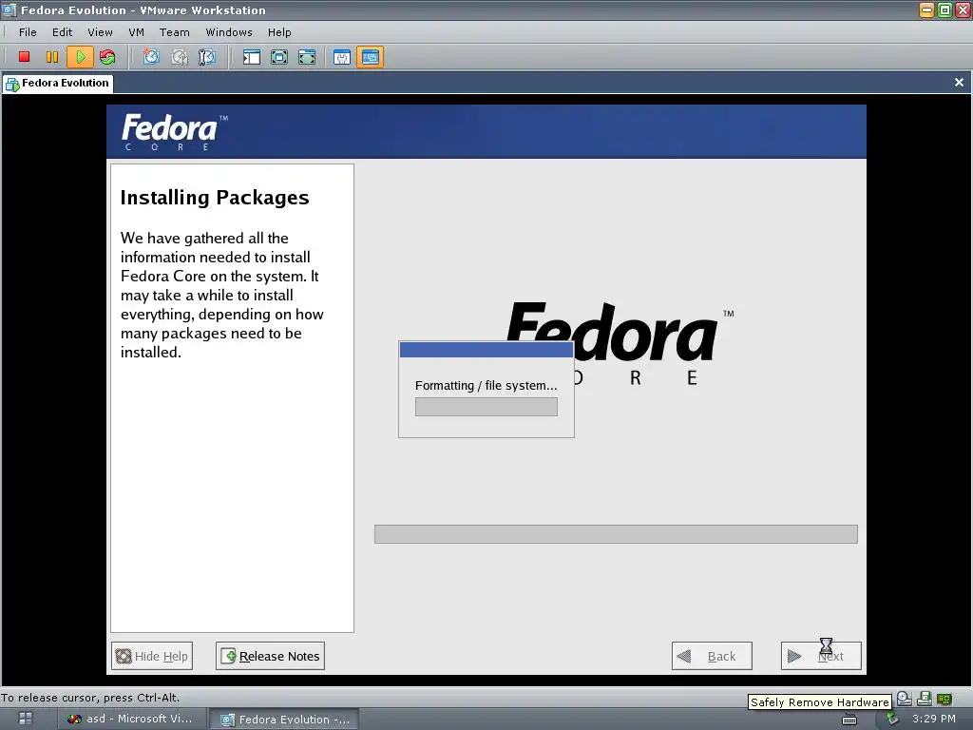Click the 3:29 PM system clock
Image resolution: width=973 pixels, height=730 pixels.
point(934,719)
